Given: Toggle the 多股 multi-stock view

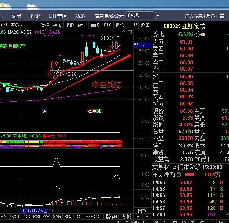Looking at the screenshot, I should point(70,25).
